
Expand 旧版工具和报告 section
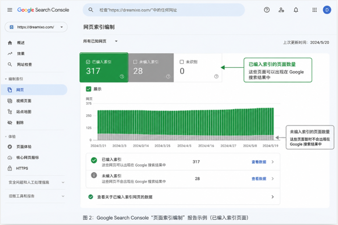[x=36, y=196]
